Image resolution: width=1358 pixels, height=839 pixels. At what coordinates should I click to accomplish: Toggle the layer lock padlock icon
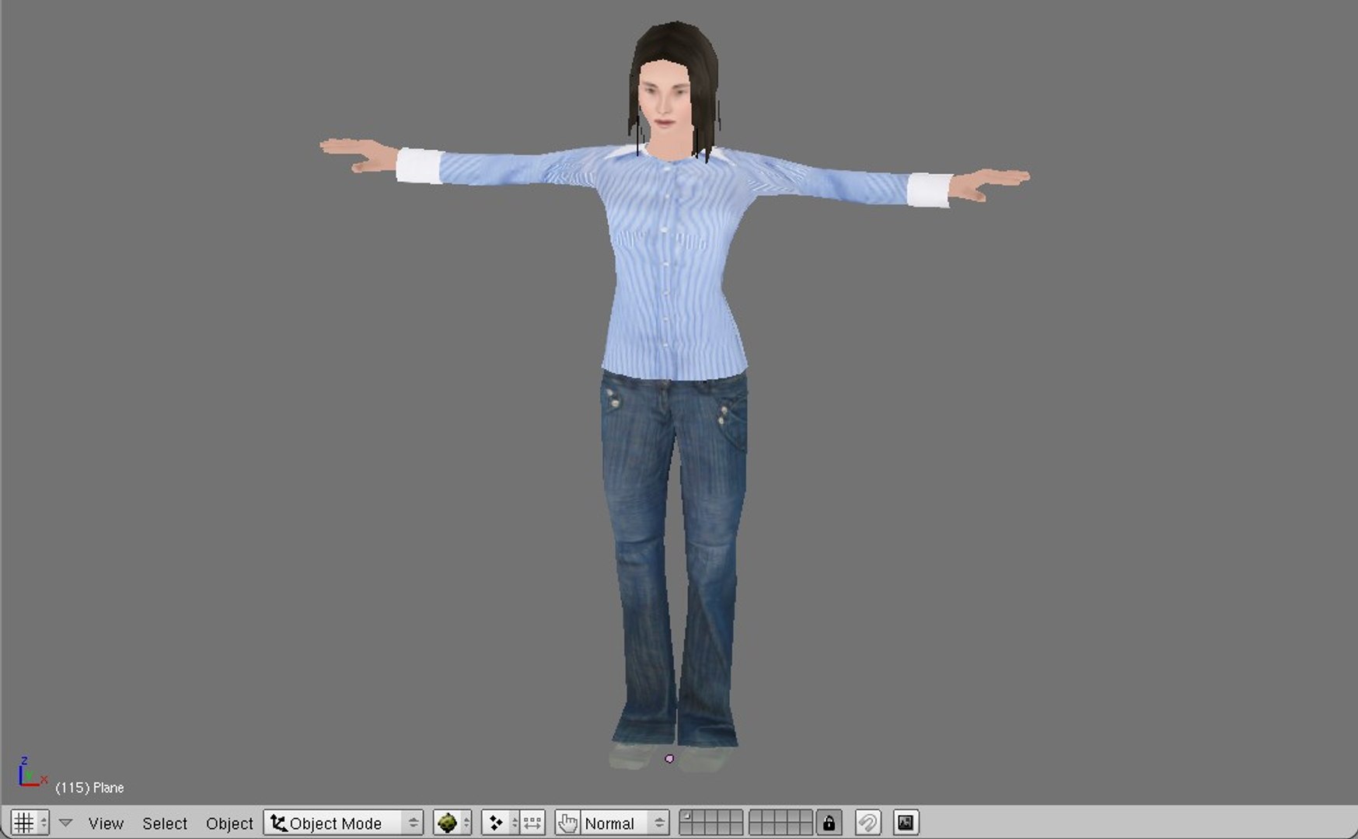(829, 823)
